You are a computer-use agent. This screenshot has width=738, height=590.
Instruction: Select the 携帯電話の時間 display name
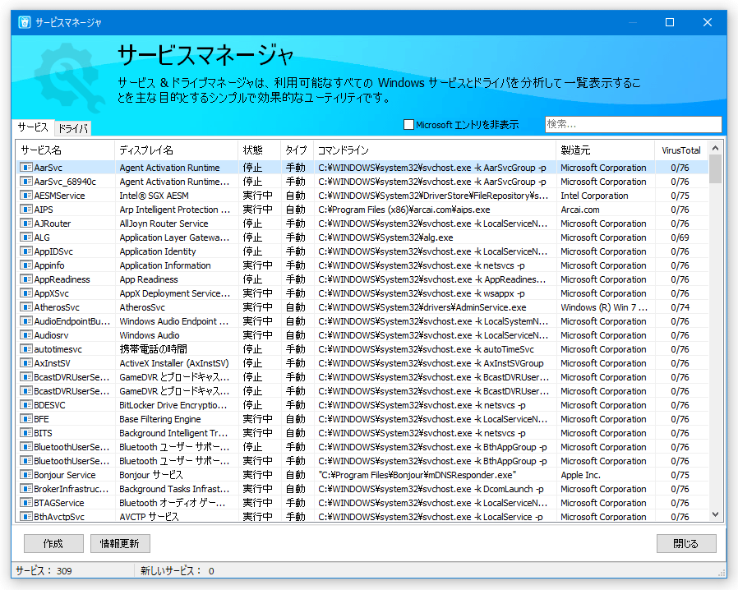[153, 349]
